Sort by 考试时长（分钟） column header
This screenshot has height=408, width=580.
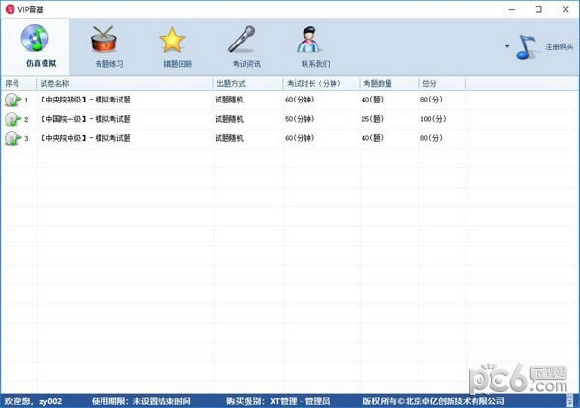coord(320,83)
